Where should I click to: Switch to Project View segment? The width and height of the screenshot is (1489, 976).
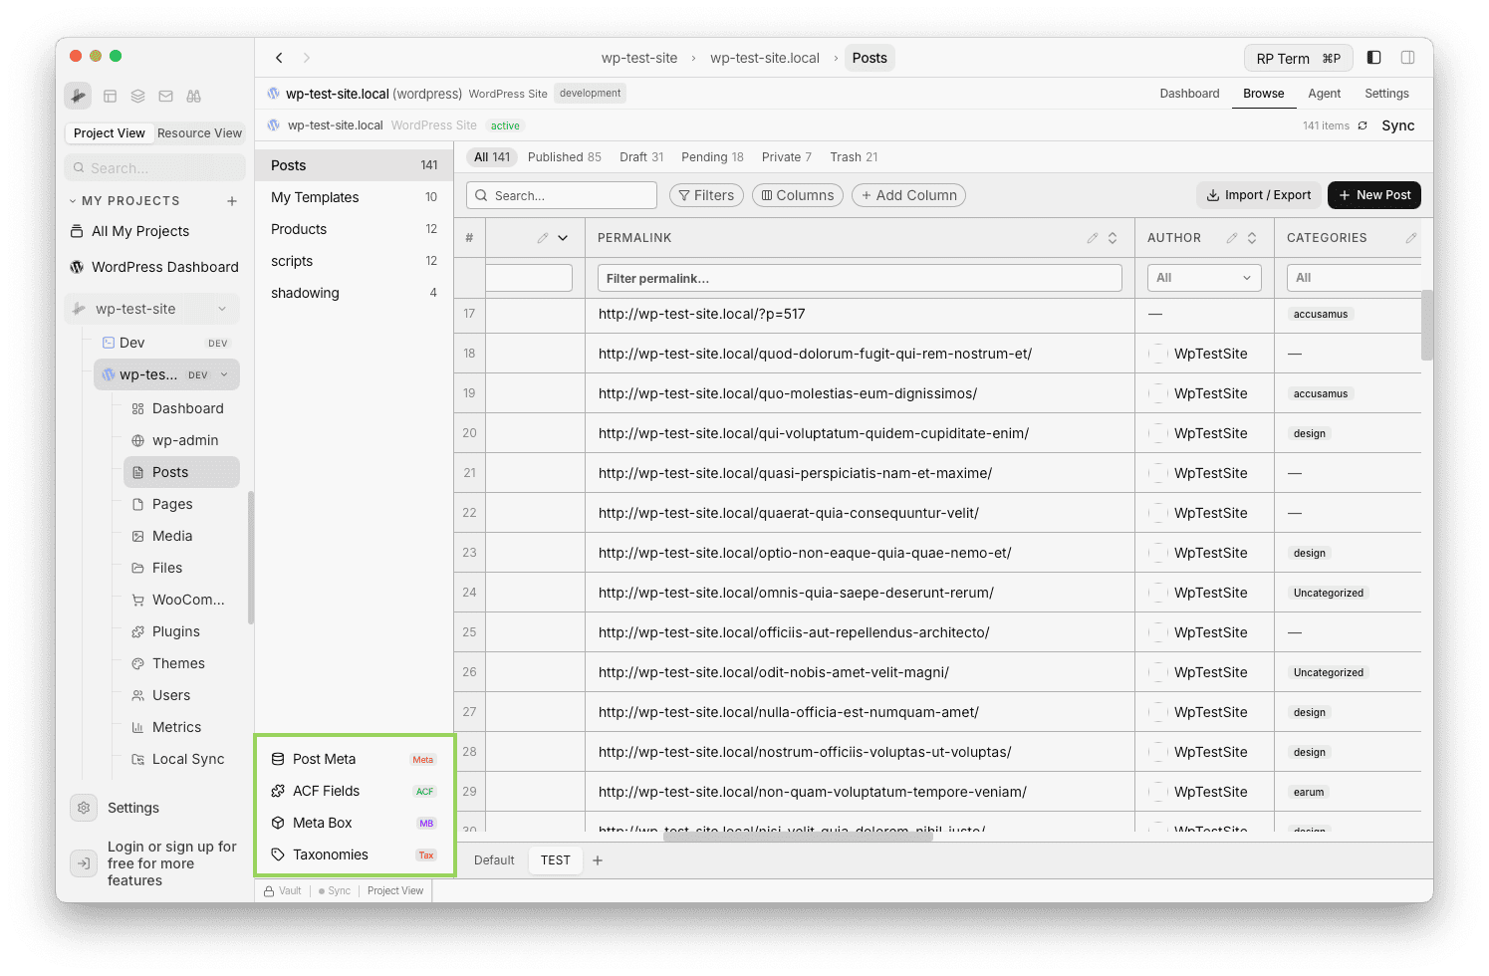tap(110, 133)
